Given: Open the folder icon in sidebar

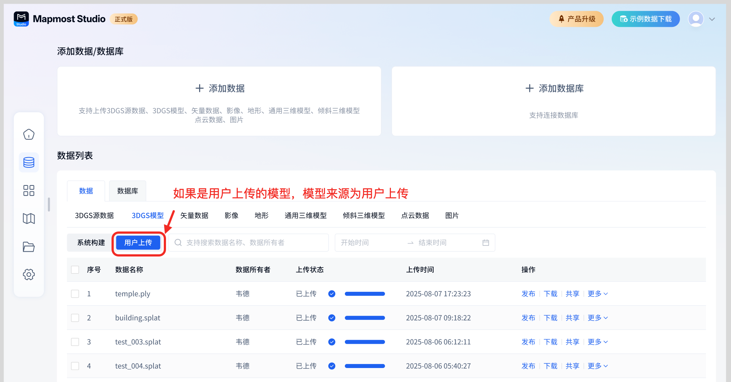Looking at the screenshot, I should [29, 247].
